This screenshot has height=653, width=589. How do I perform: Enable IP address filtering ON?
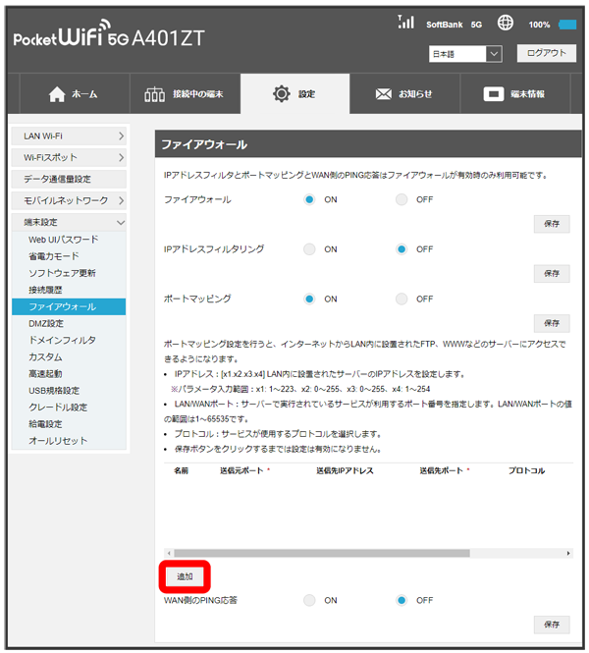click(x=309, y=249)
